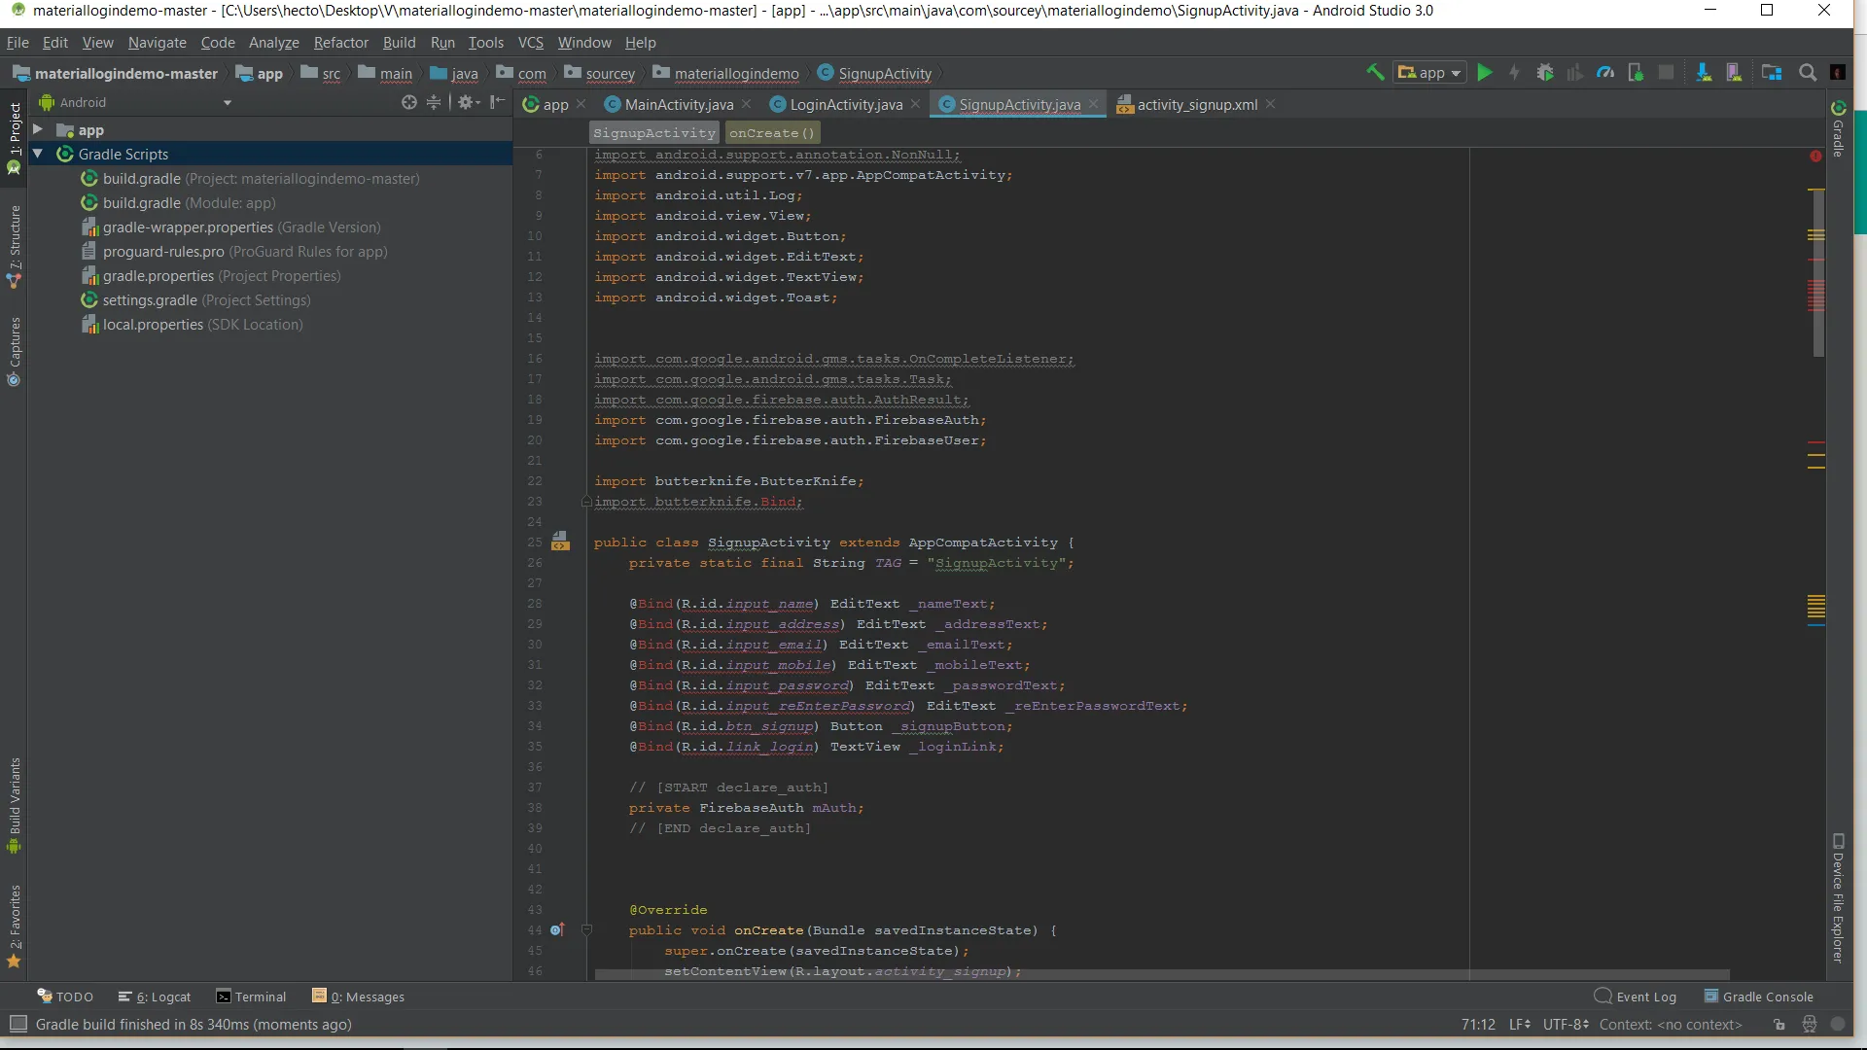Open the app run configuration dropdown
The image size is (1867, 1050).
(1429, 73)
